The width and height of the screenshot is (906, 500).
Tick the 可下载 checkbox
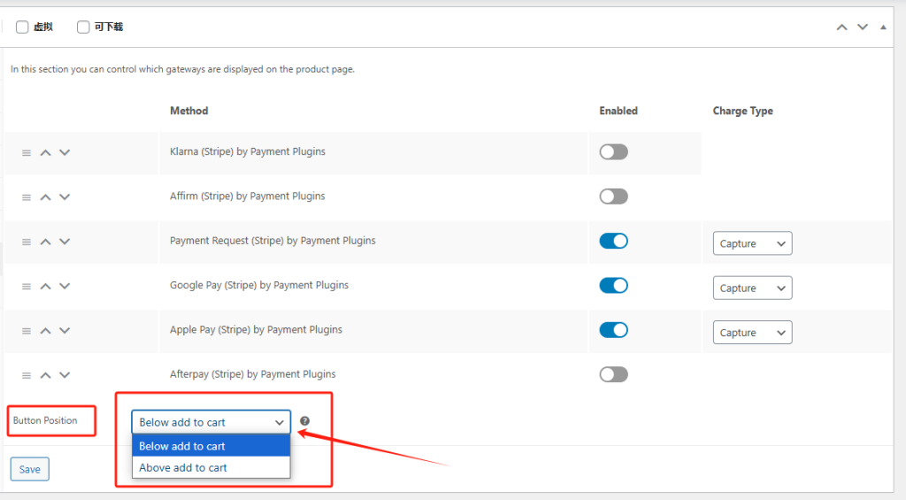(83, 27)
